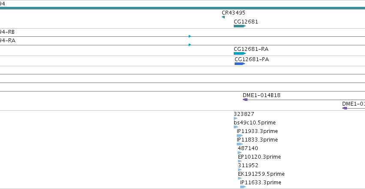Select the IP11633.3prime EST glyph
365x189 pixels.
tap(243, 187)
